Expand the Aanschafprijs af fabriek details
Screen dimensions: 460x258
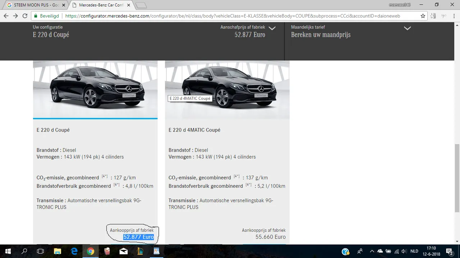[x=272, y=28]
